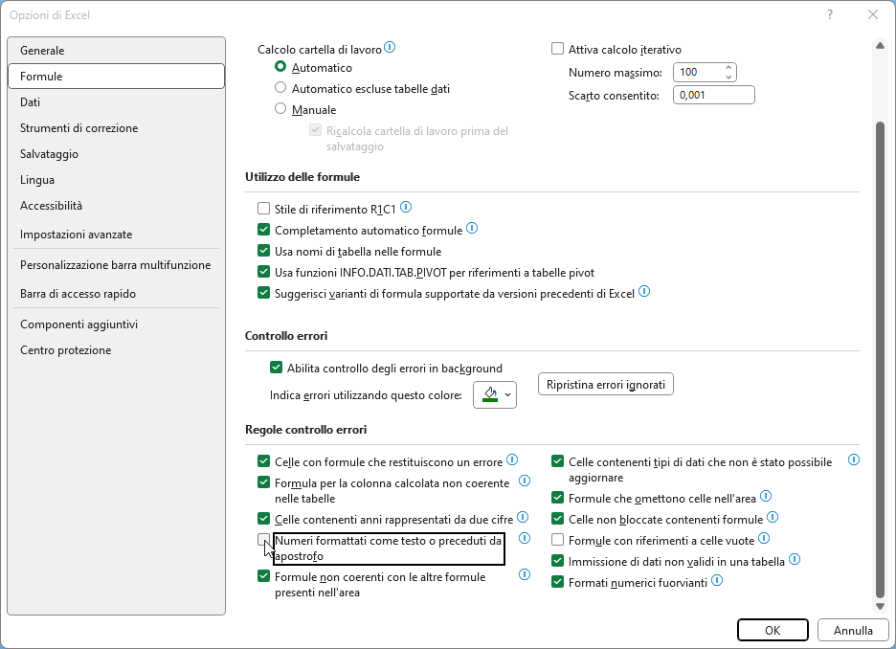Viewport: 896px width, 649px height.
Task: Click info icon for Celle con formule che restituiscono errore
Action: [512, 459]
